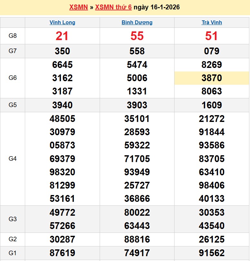
Task: Click G1 number 91562 for Trà Vinh
Action: (212, 253)
